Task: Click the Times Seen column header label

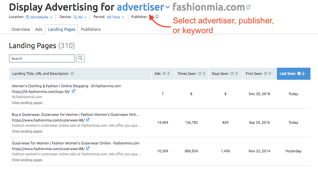Action: point(187,74)
